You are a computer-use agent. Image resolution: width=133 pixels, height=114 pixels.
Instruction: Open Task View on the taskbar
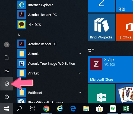(33, 109)
